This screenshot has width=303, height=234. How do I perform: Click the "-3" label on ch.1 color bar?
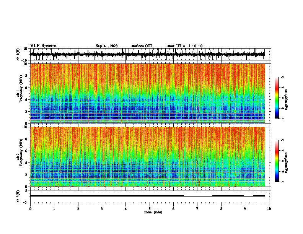(282, 77)
